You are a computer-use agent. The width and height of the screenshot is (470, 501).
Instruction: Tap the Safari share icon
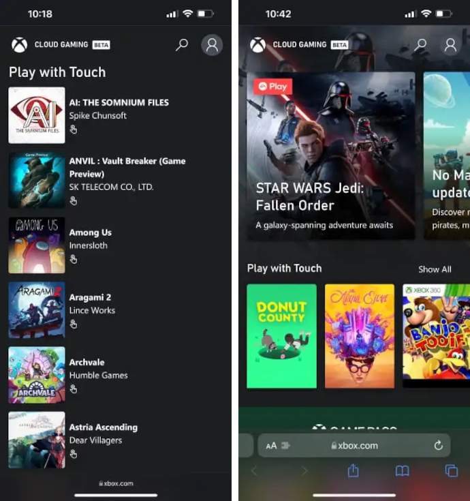tap(353, 470)
